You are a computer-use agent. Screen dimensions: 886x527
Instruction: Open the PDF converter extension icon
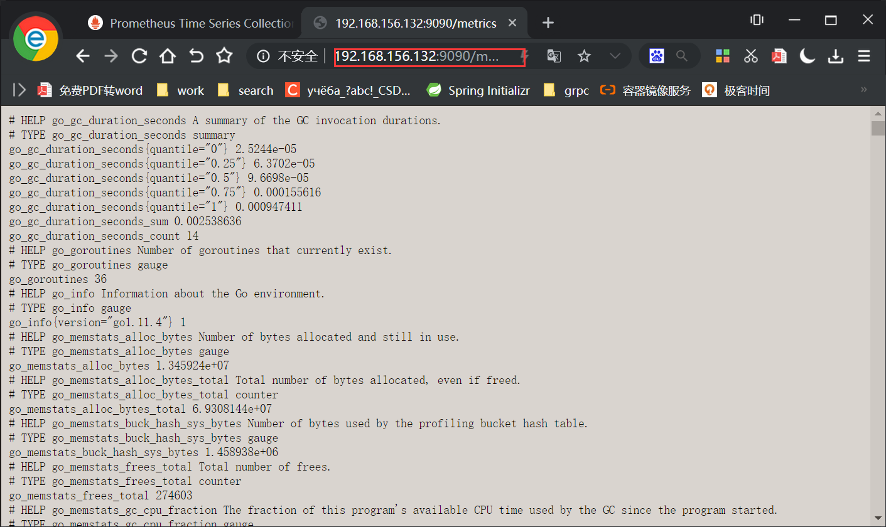[x=779, y=56]
